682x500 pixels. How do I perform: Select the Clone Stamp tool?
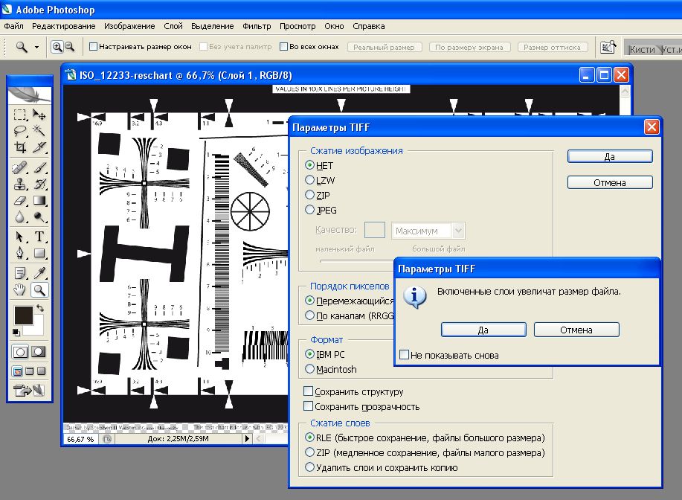coord(20,184)
